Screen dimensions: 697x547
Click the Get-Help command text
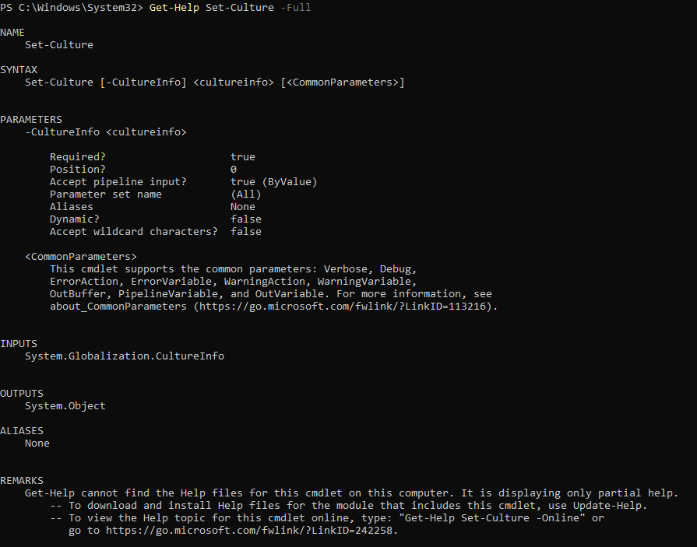pyautogui.click(x=174, y=8)
